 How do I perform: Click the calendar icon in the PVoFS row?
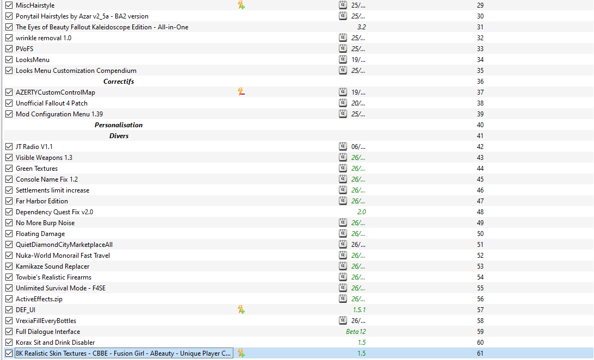343,49
